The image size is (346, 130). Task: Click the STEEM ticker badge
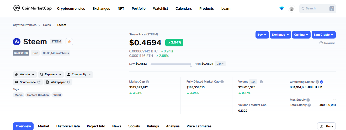(x=56, y=41)
